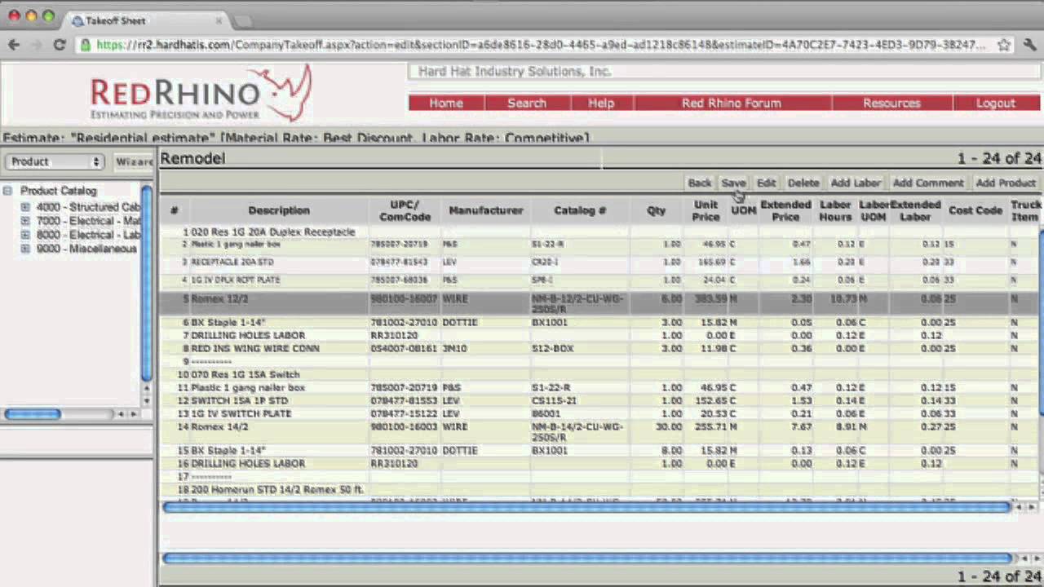Click the Delete button
The image size is (1044, 587).
[x=803, y=183]
